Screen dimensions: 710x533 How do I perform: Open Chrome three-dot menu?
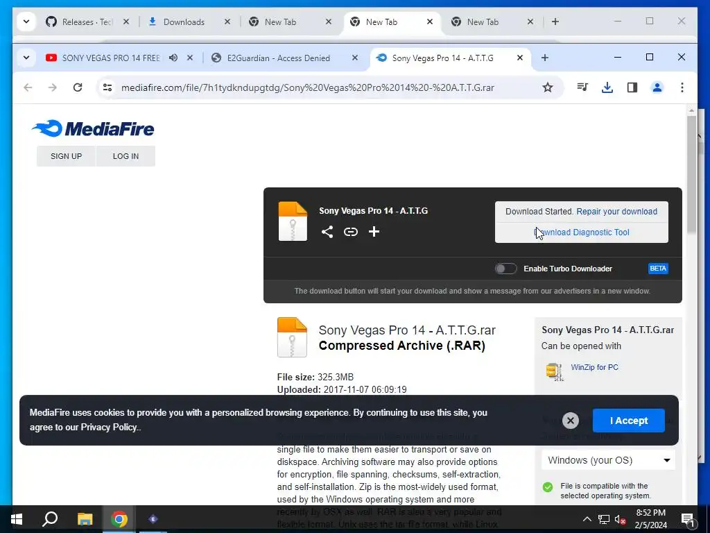(682, 87)
